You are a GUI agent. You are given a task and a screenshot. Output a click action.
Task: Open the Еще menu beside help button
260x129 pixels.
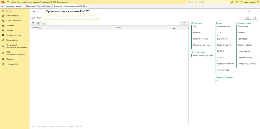pos(248,18)
